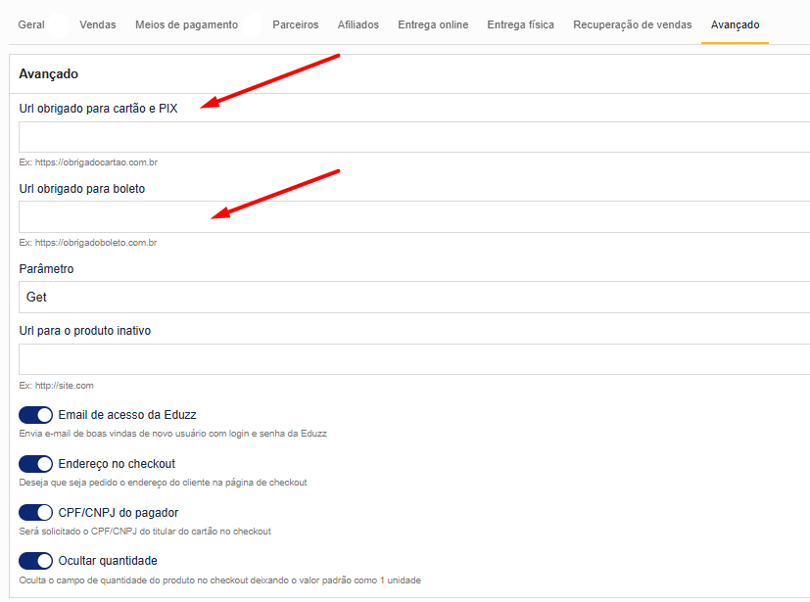Viewport: 810px width, 602px height.
Task: Focus the Url obrigado para boleto input
Action: 411,216
